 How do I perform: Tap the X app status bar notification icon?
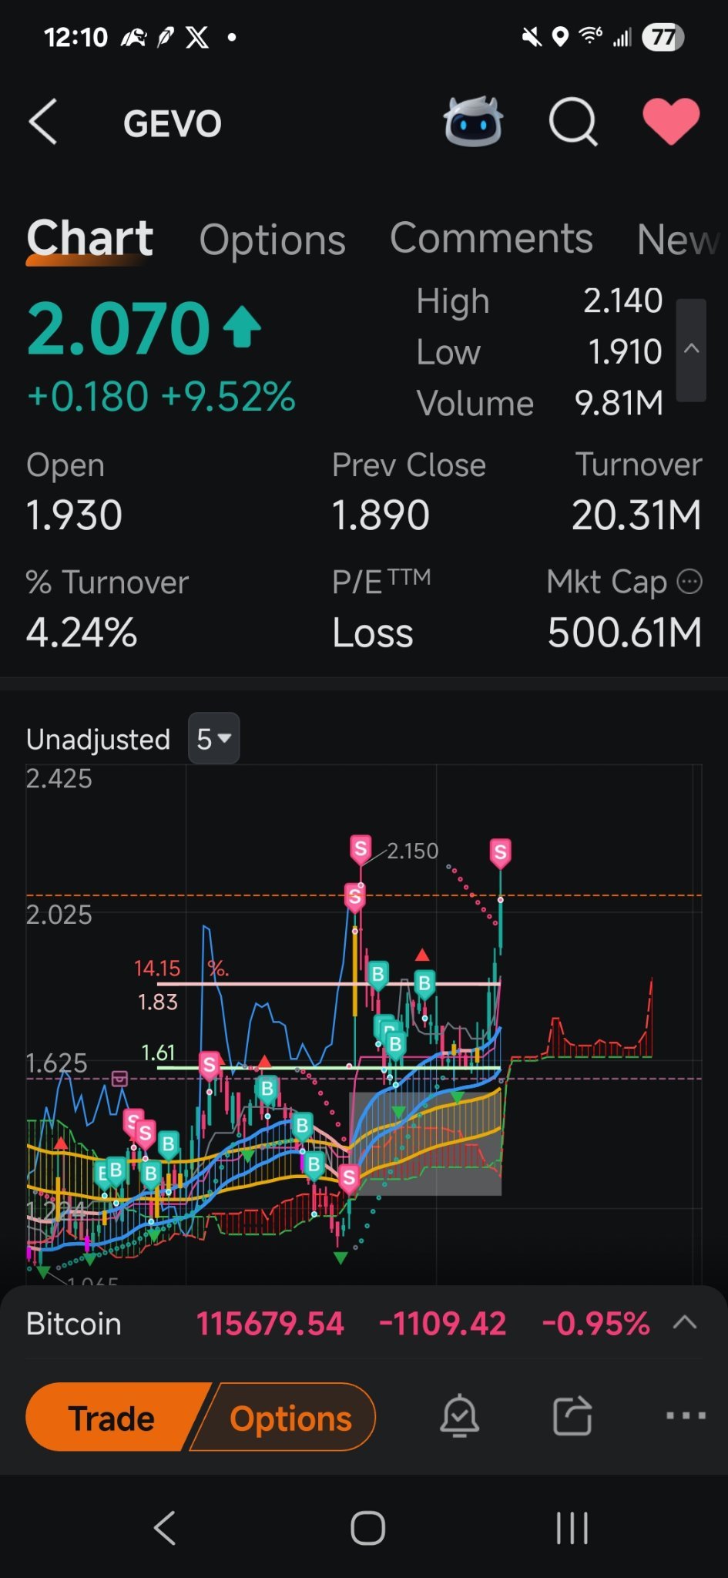pyautogui.click(x=197, y=37)
